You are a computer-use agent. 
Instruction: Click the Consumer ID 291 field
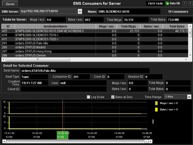81,77
